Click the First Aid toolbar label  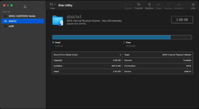click(139, 8)
